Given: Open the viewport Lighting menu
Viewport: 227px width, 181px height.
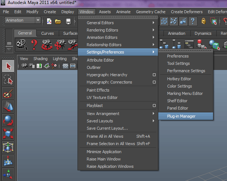Looking at the screenshot, I should [x=60, y=59].
